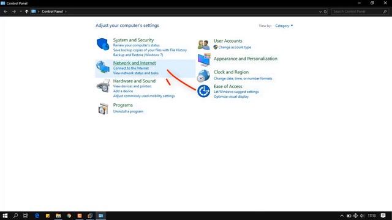The image size is (392, 220).
Task: Expand the address bar history dropdown
Action: point(320,12)
